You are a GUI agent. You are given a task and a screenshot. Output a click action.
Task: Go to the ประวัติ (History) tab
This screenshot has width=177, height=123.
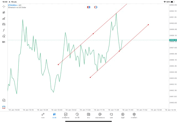pos(77,115)
